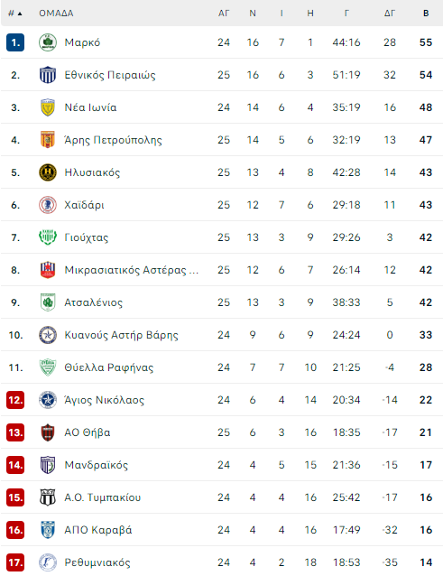443x576 pixels.
Task: Click the Ρεθυμνιακός team logo
Action: (48, 562)
